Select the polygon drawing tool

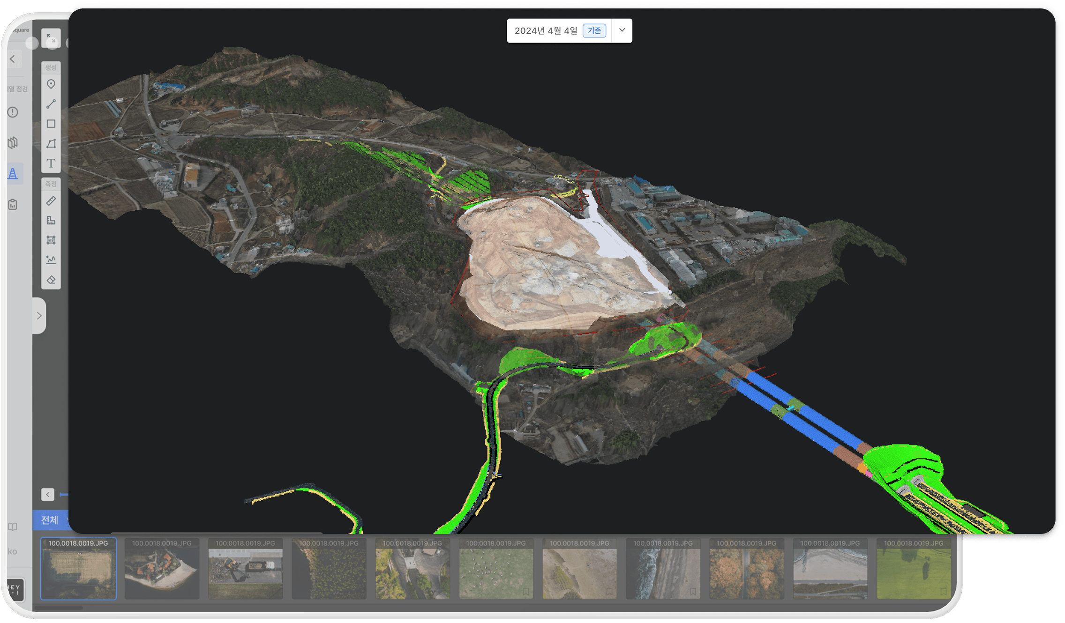coord(51,143)
